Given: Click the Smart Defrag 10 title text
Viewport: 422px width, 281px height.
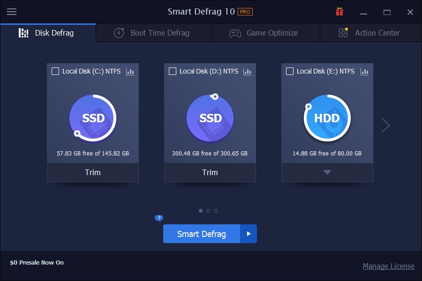Looking at the screenshot, I should point(201,12).
